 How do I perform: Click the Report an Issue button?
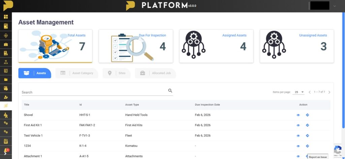click(x=318, y=157)
